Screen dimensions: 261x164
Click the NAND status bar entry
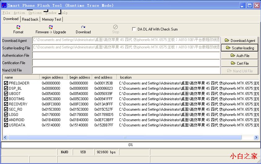(65, 152)
